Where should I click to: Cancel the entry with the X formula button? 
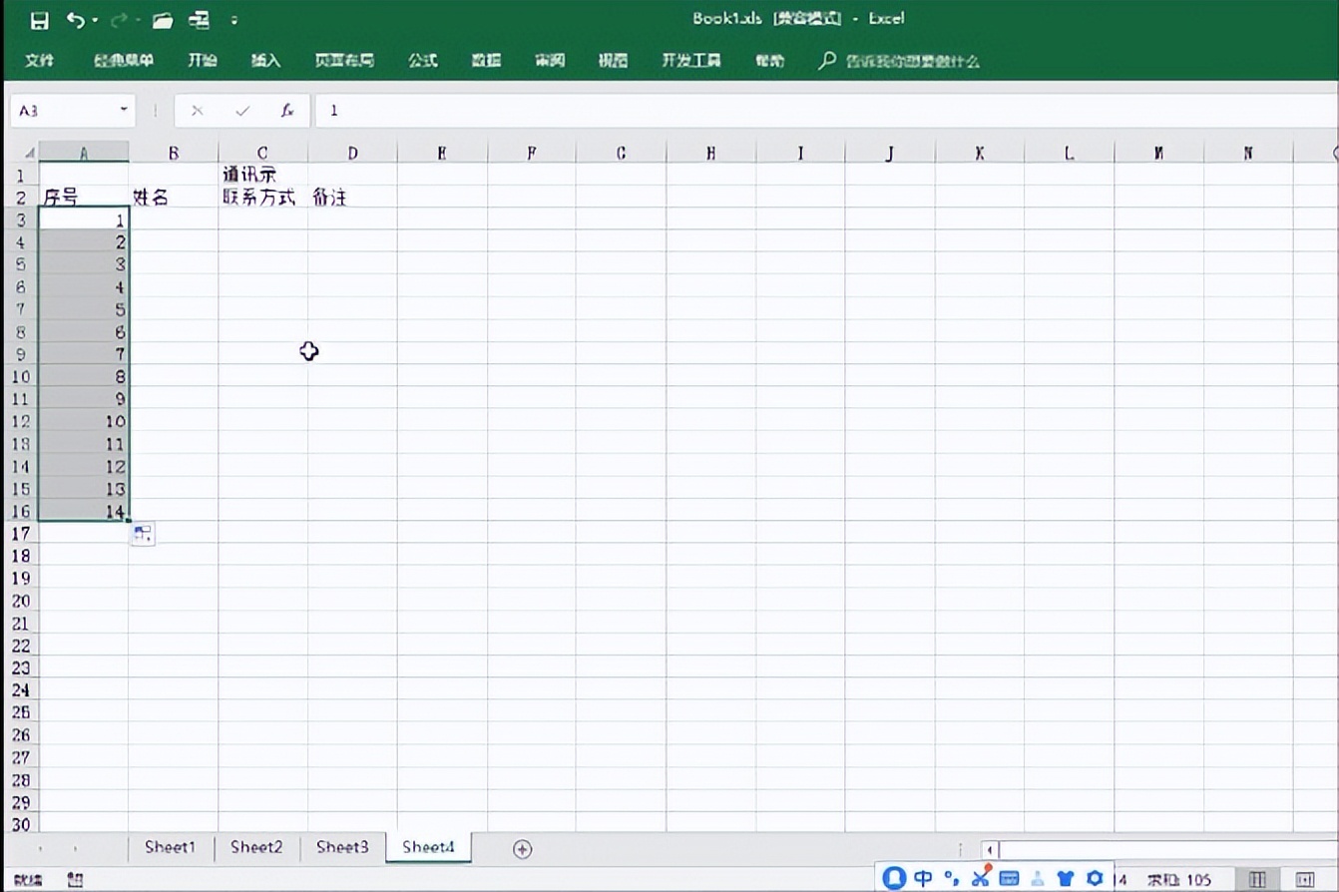[x=197, y=111]
